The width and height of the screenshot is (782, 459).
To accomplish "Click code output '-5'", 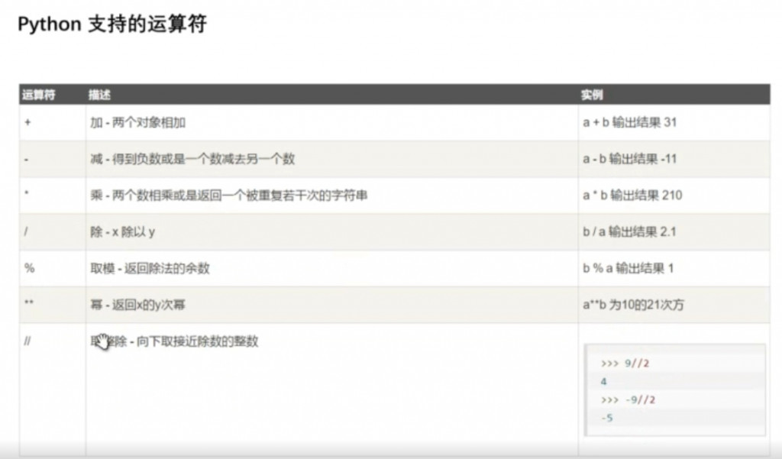I will click(607, 418).
